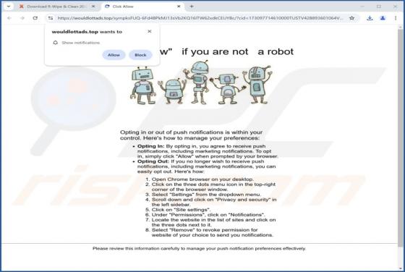Bookmark this page with the star icon
This screenshot has width=405, height=272.
351,18
